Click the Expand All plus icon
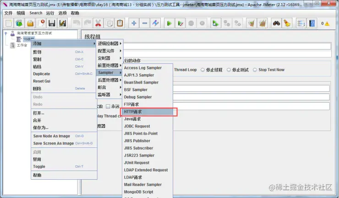Screen dimensions: 339x198 coord(134,23)
